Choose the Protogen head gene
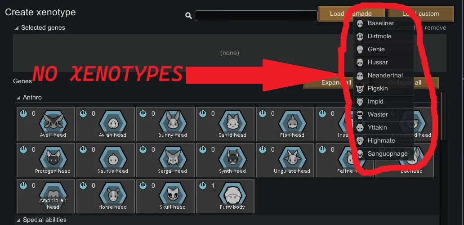The image size is (464, 225). (x=46, y=160)
